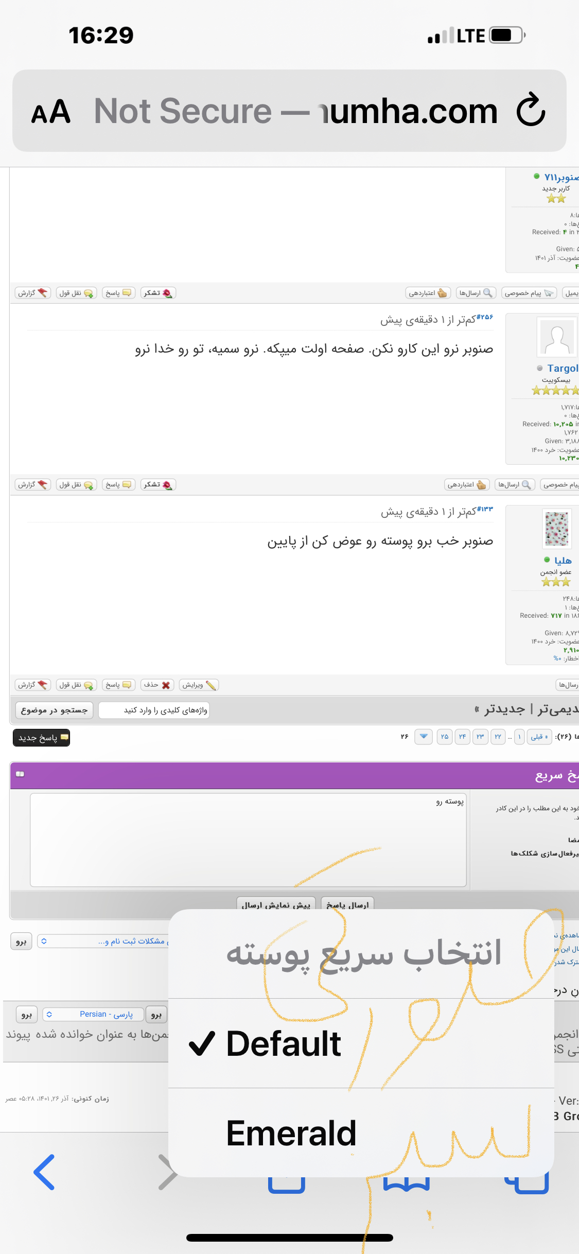
Task: Thank the صنوبر۷۱۱ post with تشکر
Action: (x=159, y=293)
